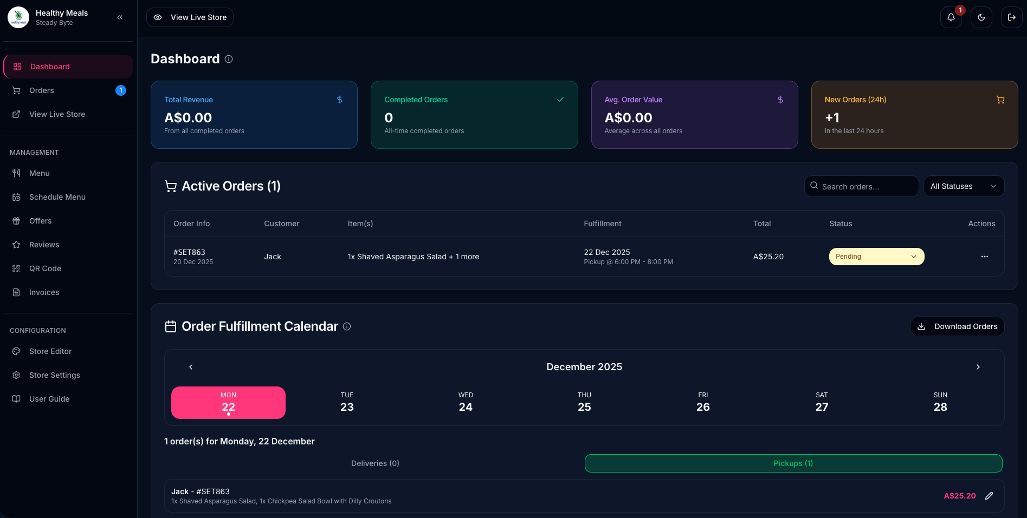Viewport: 1027px width, 518px height.
Task: Select the Invoices sidebar icon
Action: coord(44,292)
